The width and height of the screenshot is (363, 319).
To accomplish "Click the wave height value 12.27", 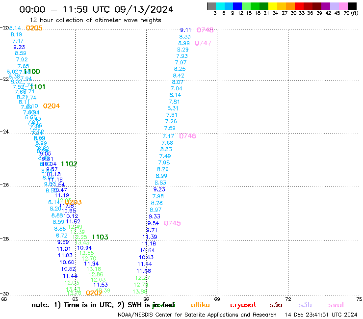I will 143,278.
